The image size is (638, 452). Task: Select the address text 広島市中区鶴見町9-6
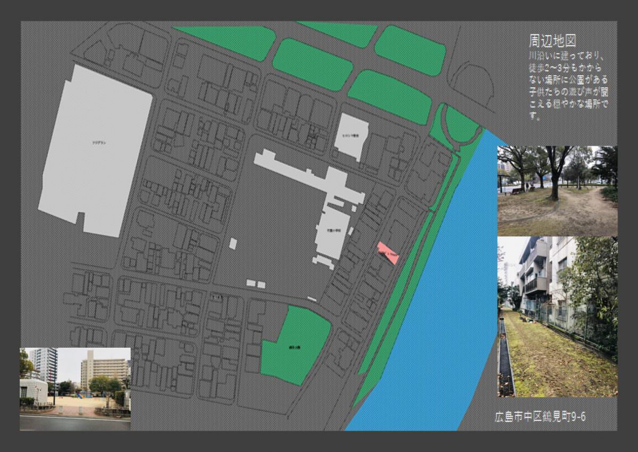[540, 416]
